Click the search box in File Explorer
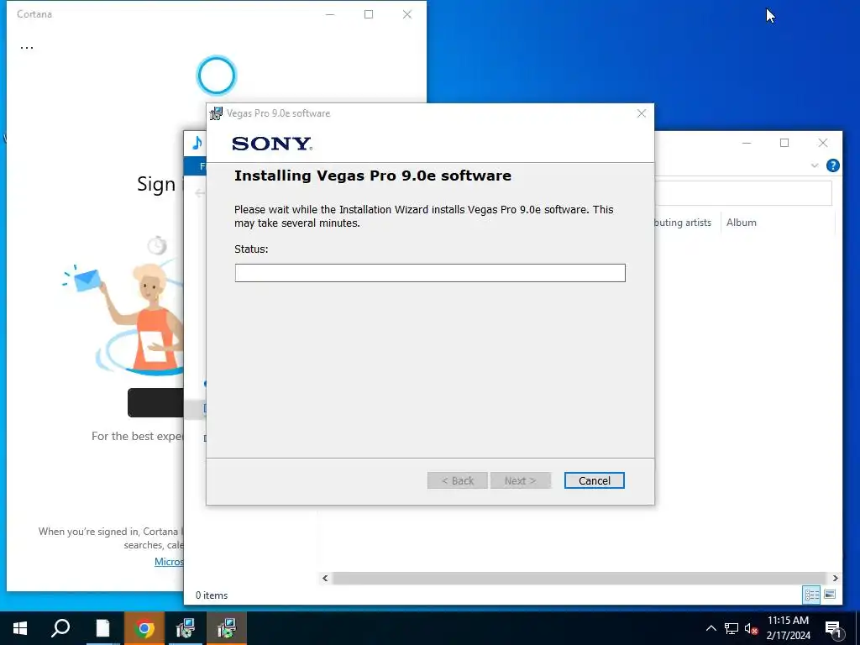The height and width of the screenshot is (645, 860). 744,193
